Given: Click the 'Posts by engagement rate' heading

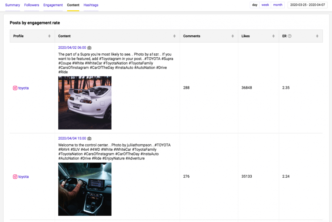Looking at the screenshot, I should tap(35, 23).
